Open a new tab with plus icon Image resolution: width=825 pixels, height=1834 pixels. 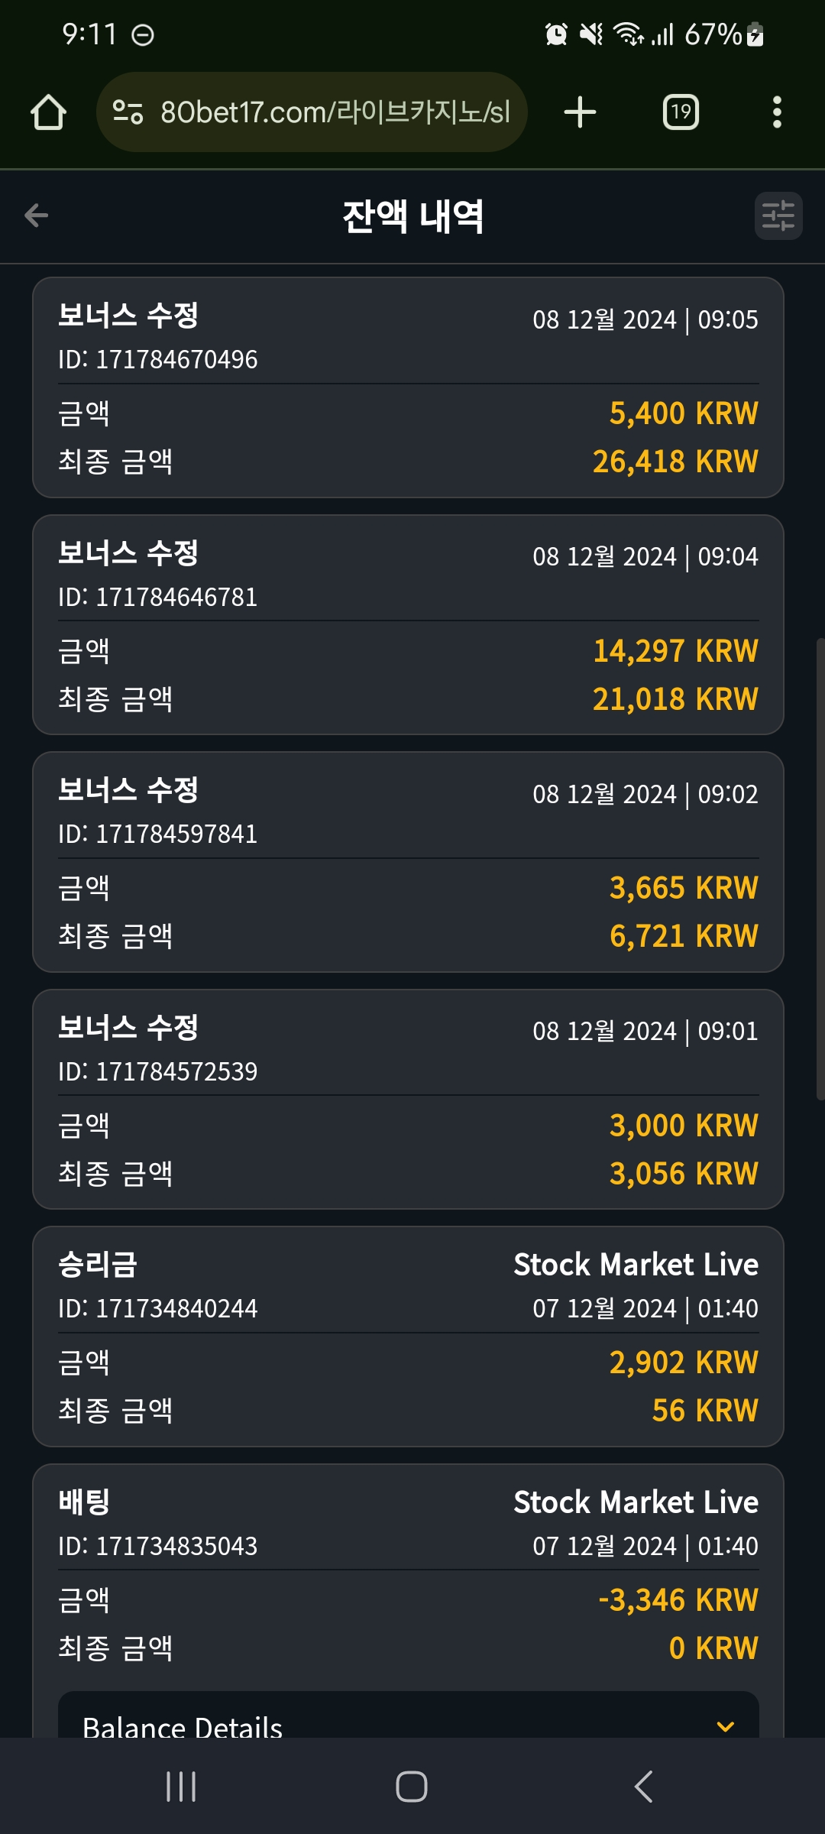[x=580, y=112]
